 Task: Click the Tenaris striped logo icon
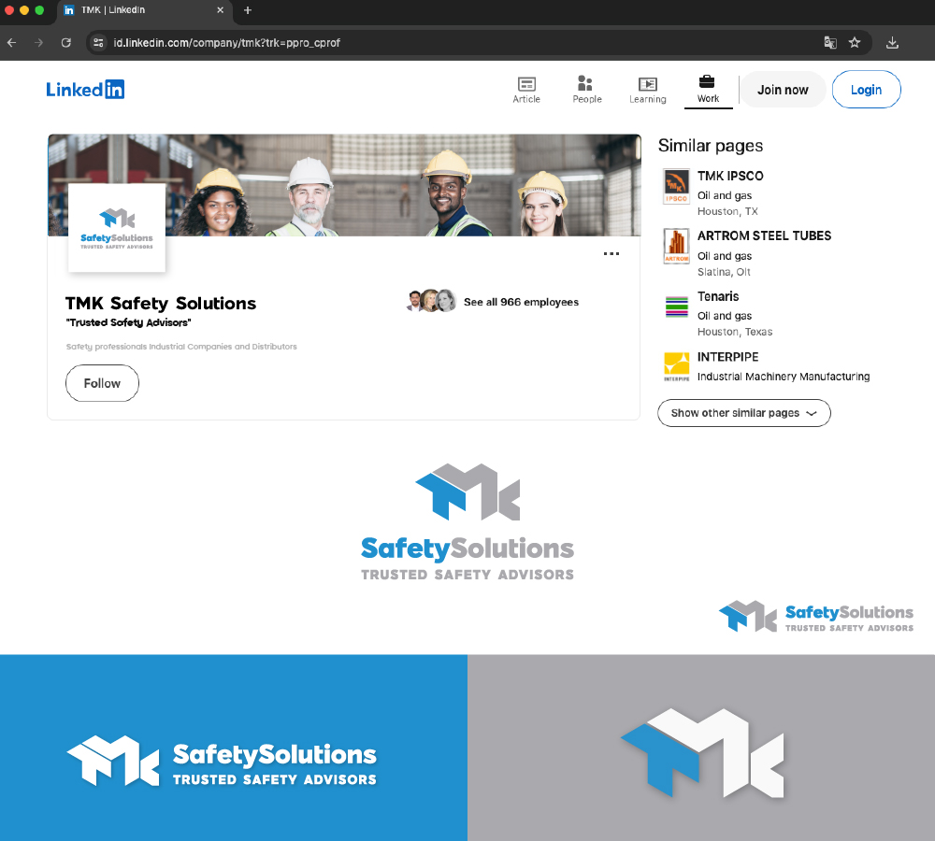tap(676, 306)
